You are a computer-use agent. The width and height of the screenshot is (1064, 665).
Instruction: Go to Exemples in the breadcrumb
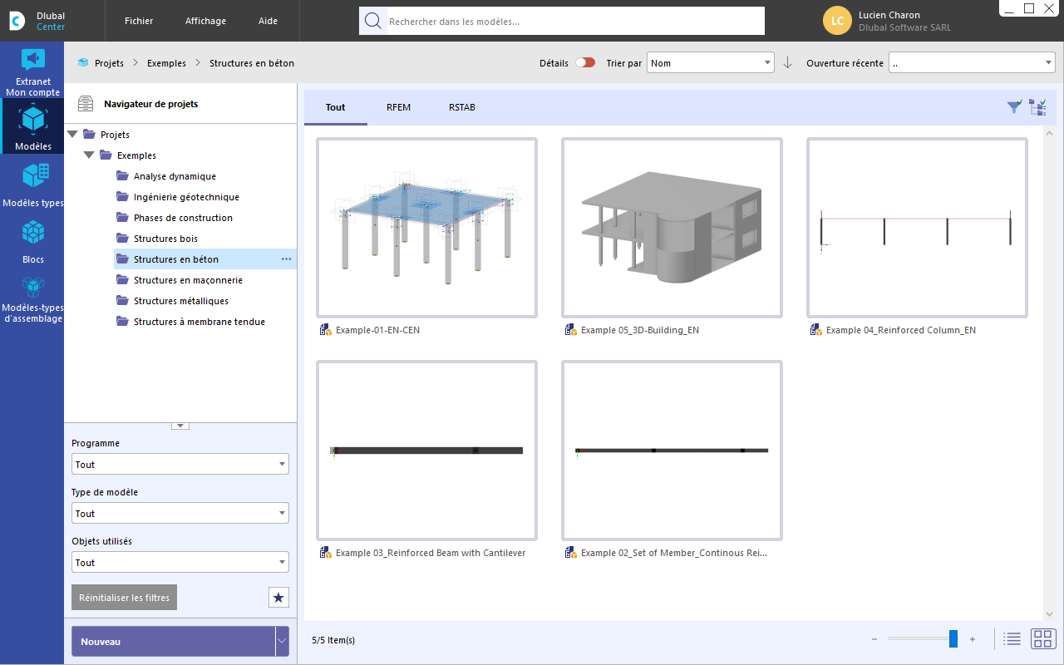coord(166,62)
